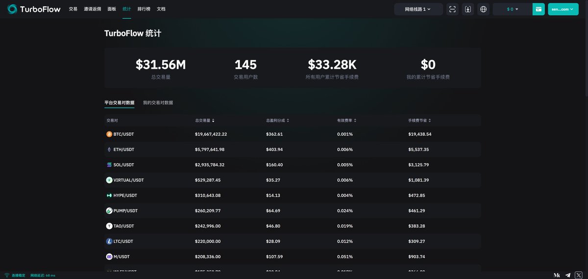Expand the 网络线路 1 network line dropdown
Screen dimensions: 588x279
(418, 9)
